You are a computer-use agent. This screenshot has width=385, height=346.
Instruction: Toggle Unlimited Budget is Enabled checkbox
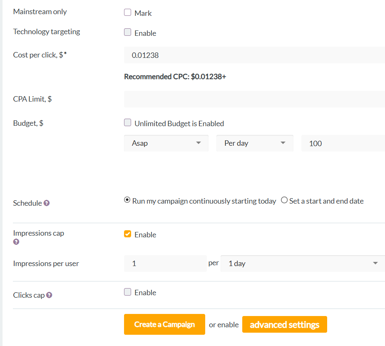(x=127, y=122)
